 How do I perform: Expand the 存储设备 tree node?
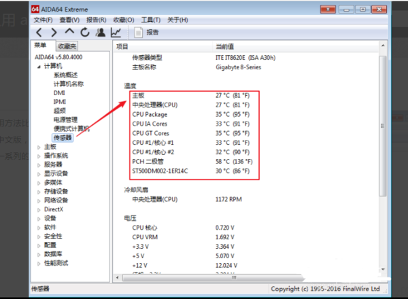pyautogui.click(x=39, y=192)
